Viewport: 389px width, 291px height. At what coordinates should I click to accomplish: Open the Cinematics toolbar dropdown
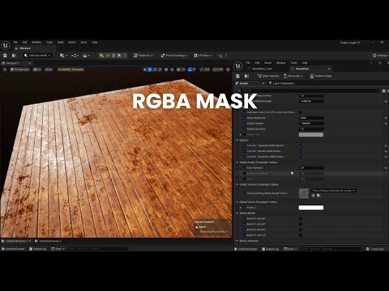pyautogui.click(x=86, y=56)
